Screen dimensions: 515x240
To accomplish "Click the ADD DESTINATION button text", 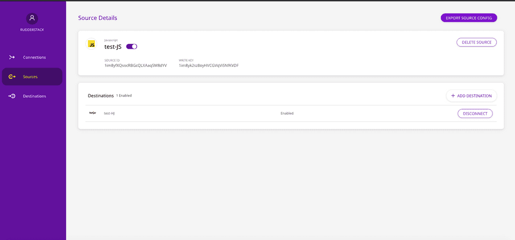I will point(474,96).
